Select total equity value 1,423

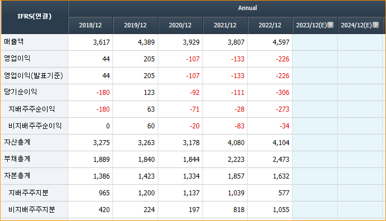pos(146,176)
